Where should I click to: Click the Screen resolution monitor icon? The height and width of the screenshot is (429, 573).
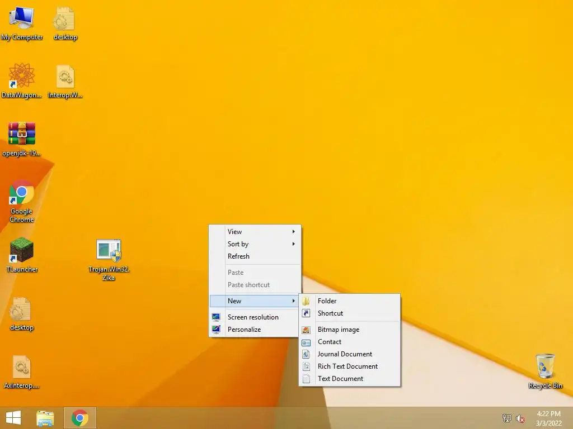pos(216,317)
